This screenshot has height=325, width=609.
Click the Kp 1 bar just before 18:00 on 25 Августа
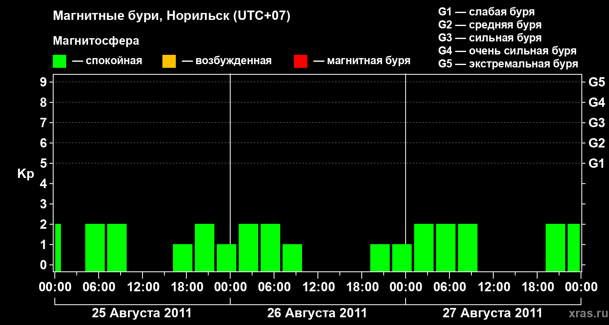[183, 258]
